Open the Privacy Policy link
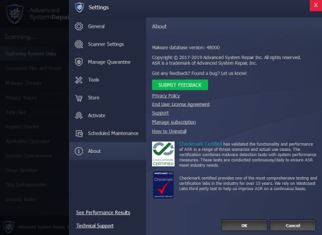Image resolution: width=322 pixels, height=235 pixels. (x=166, y=96)
